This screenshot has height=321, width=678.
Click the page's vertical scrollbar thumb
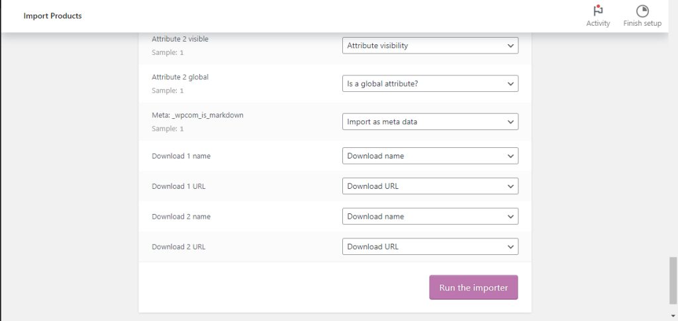pyautogui.click(x=673, y=281)
